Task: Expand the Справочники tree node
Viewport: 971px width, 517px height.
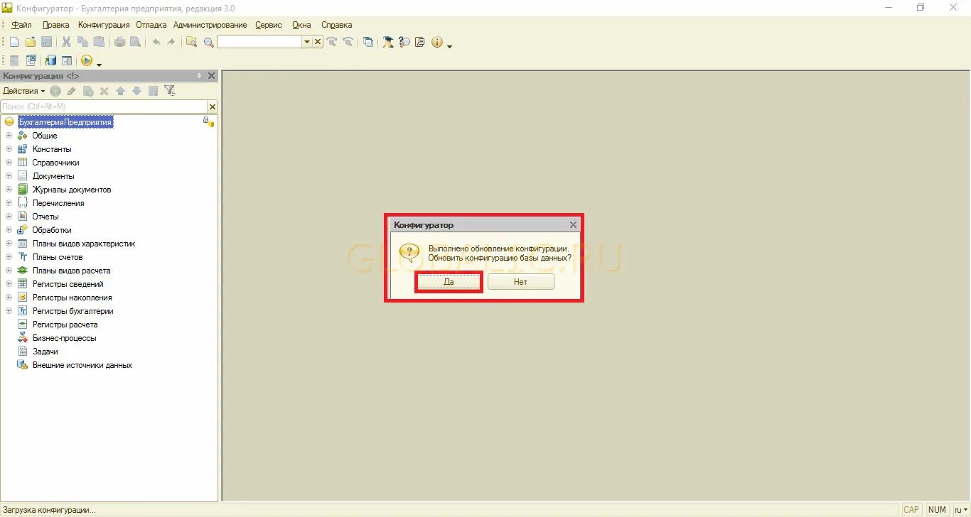Action: (x=9, y=163)
